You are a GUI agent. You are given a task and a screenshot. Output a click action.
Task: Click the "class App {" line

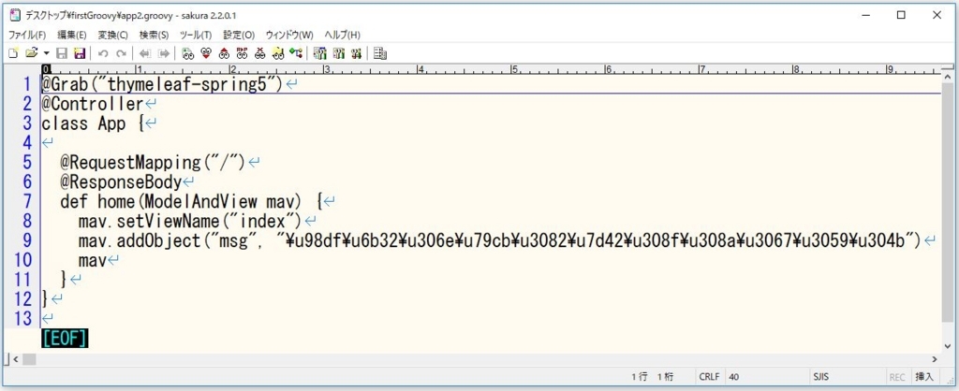pos(92,123)
